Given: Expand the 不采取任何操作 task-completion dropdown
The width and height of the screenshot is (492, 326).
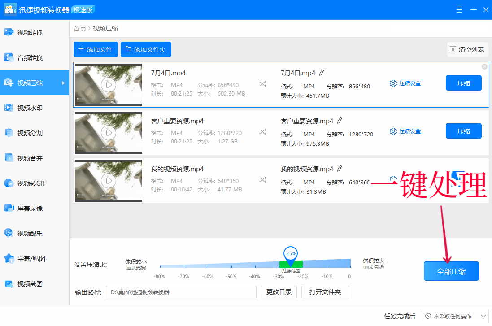Looking at the screenshot, I should tap(454, 316).
